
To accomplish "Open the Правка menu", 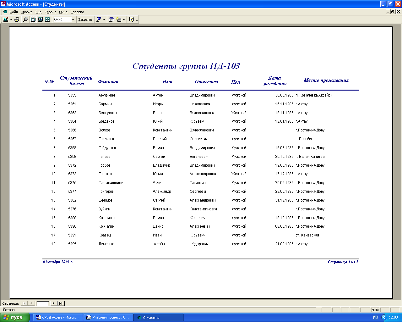I will pyautogui.click(x=27, y=12).
